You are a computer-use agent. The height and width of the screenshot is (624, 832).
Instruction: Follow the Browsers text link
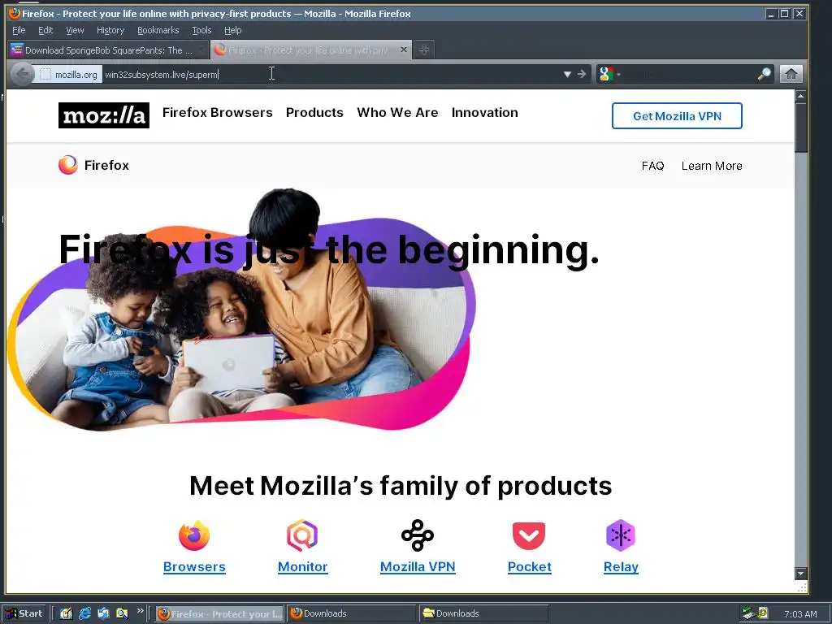194,566
